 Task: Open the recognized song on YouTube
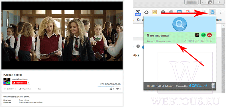click(x=209, y=35)
